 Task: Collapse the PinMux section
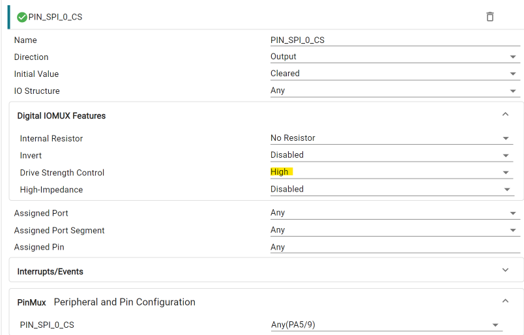point(505,301)
